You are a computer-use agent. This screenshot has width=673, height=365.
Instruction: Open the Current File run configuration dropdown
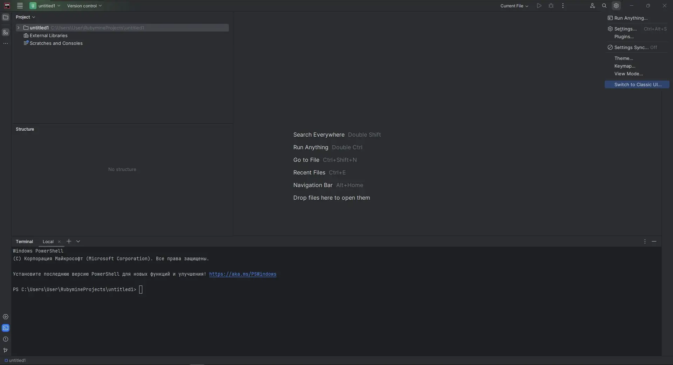tap(514, 6)
